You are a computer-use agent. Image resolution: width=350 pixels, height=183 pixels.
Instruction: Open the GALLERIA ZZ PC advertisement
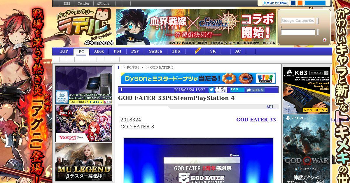84,85
